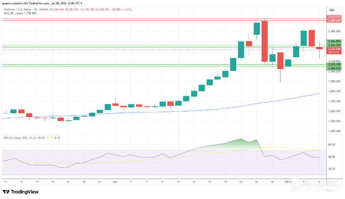Click the red 2,531.353 price label
This screenshot has width=345, height=199.
tap(334, 17)
